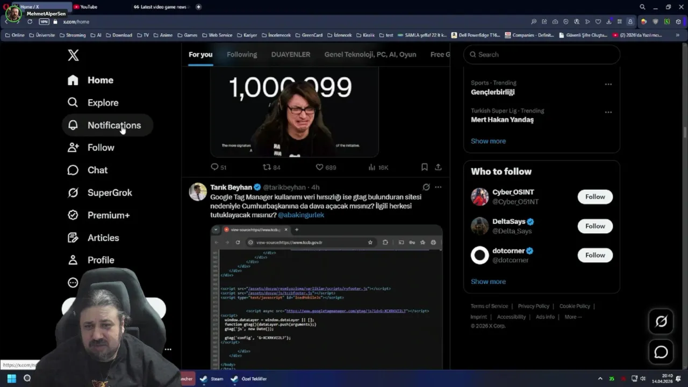Image resolution: width=688 pixels, height=387 pixels.
Task: Open the Accessibility footer link
Action: point(511,317)
